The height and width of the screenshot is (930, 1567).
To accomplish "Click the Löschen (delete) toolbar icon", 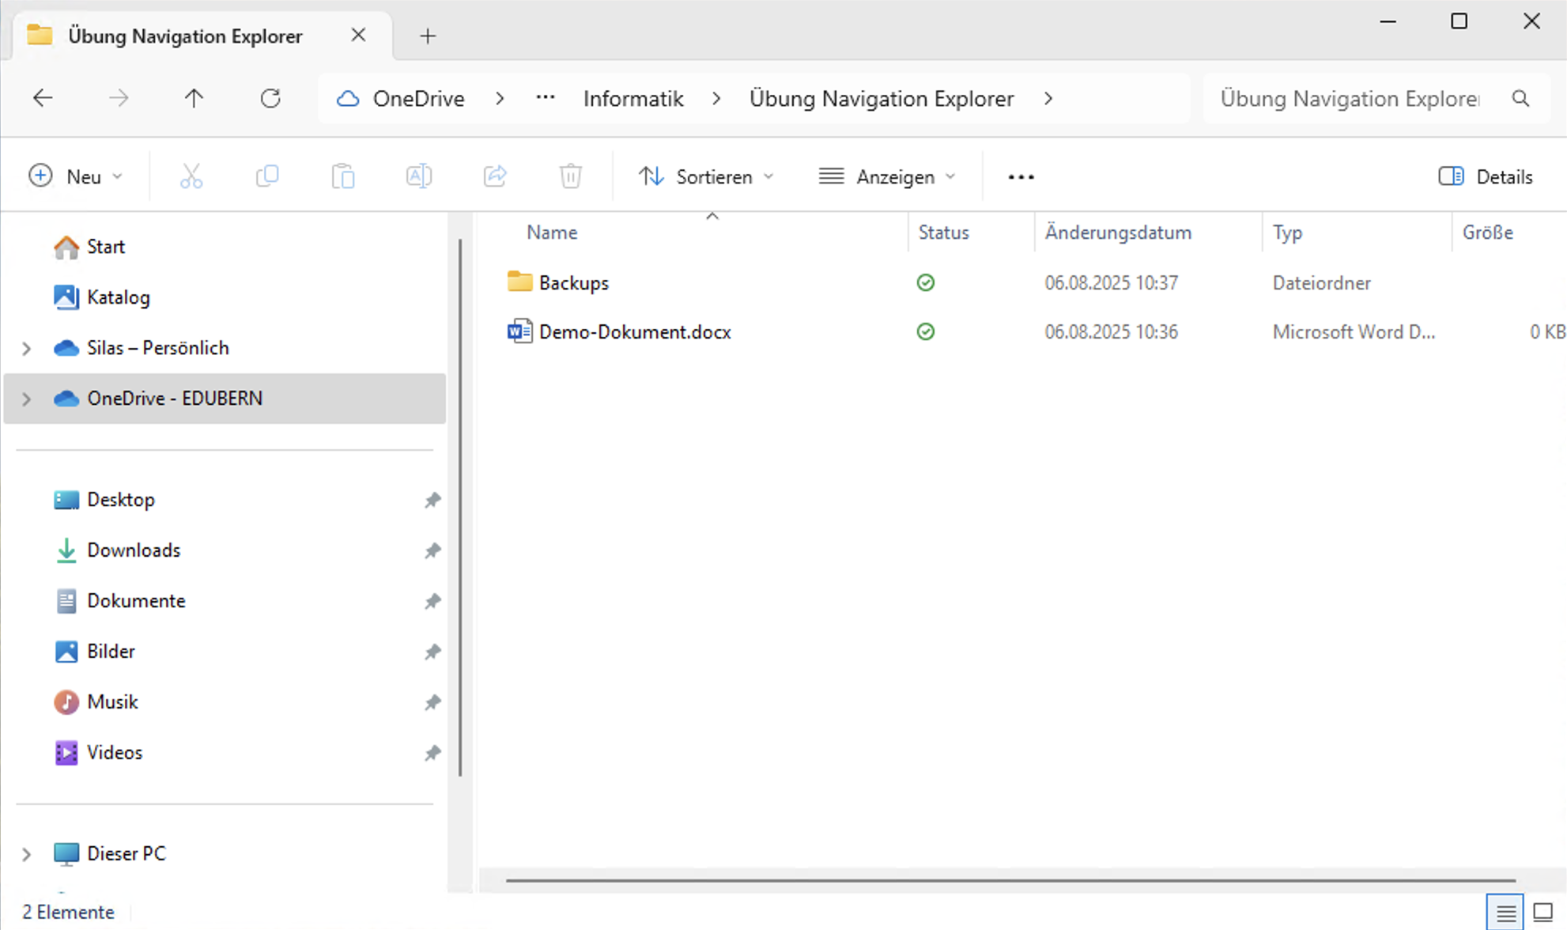I will (x=570, y=176).
